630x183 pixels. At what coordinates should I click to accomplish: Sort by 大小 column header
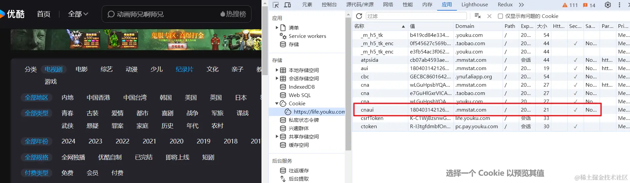(x=542, y=26)
